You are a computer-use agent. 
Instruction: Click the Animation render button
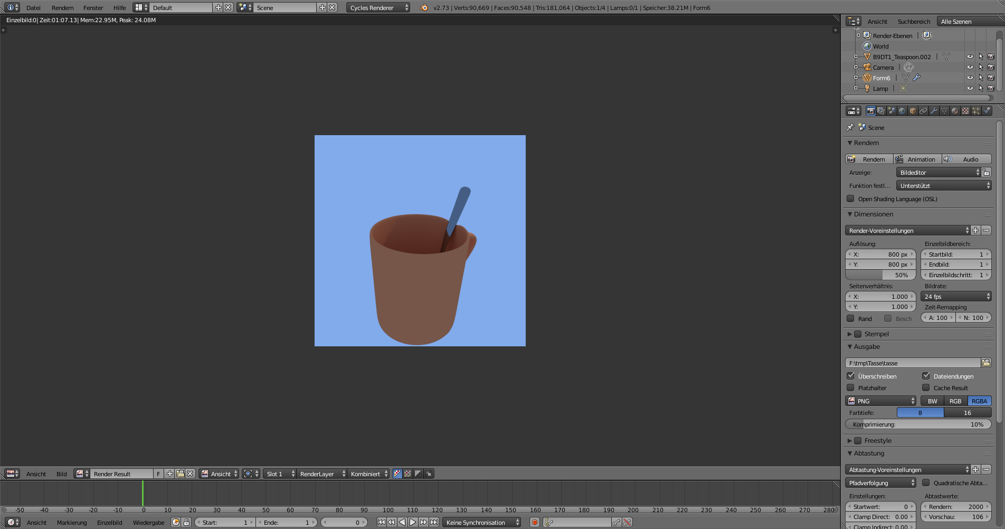[x=917, y=159]
